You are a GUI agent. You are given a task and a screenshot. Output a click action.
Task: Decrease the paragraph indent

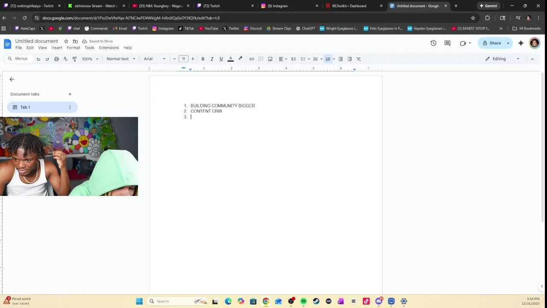341,59
